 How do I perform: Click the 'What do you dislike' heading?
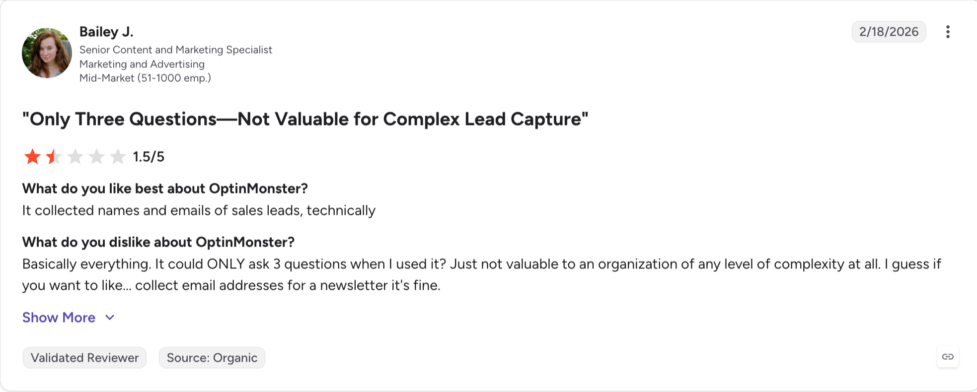pyautogui.click(x=158, y=242)
